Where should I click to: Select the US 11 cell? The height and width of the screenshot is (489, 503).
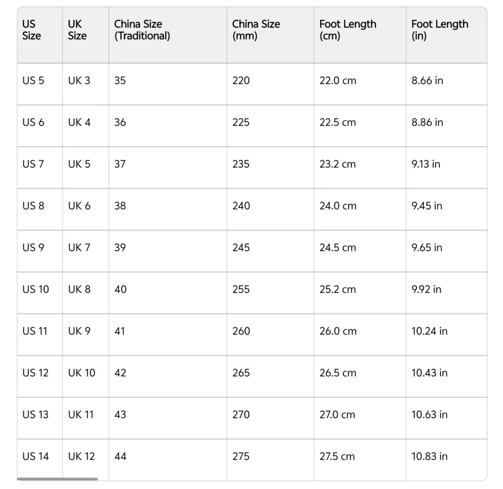coord(35,331)
